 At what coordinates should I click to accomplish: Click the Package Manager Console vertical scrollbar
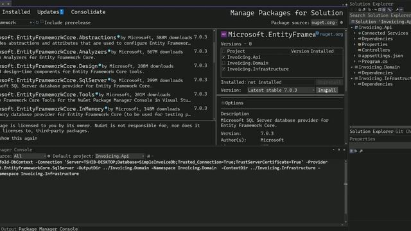[x=345, y=191]
